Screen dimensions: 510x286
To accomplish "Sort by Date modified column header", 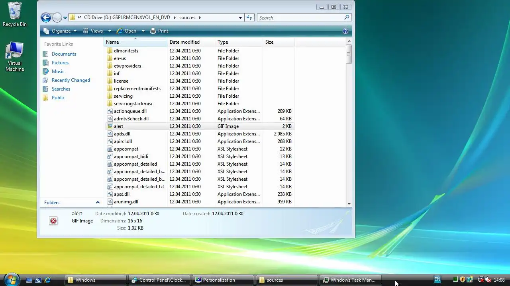I will [x=191, y=42].
